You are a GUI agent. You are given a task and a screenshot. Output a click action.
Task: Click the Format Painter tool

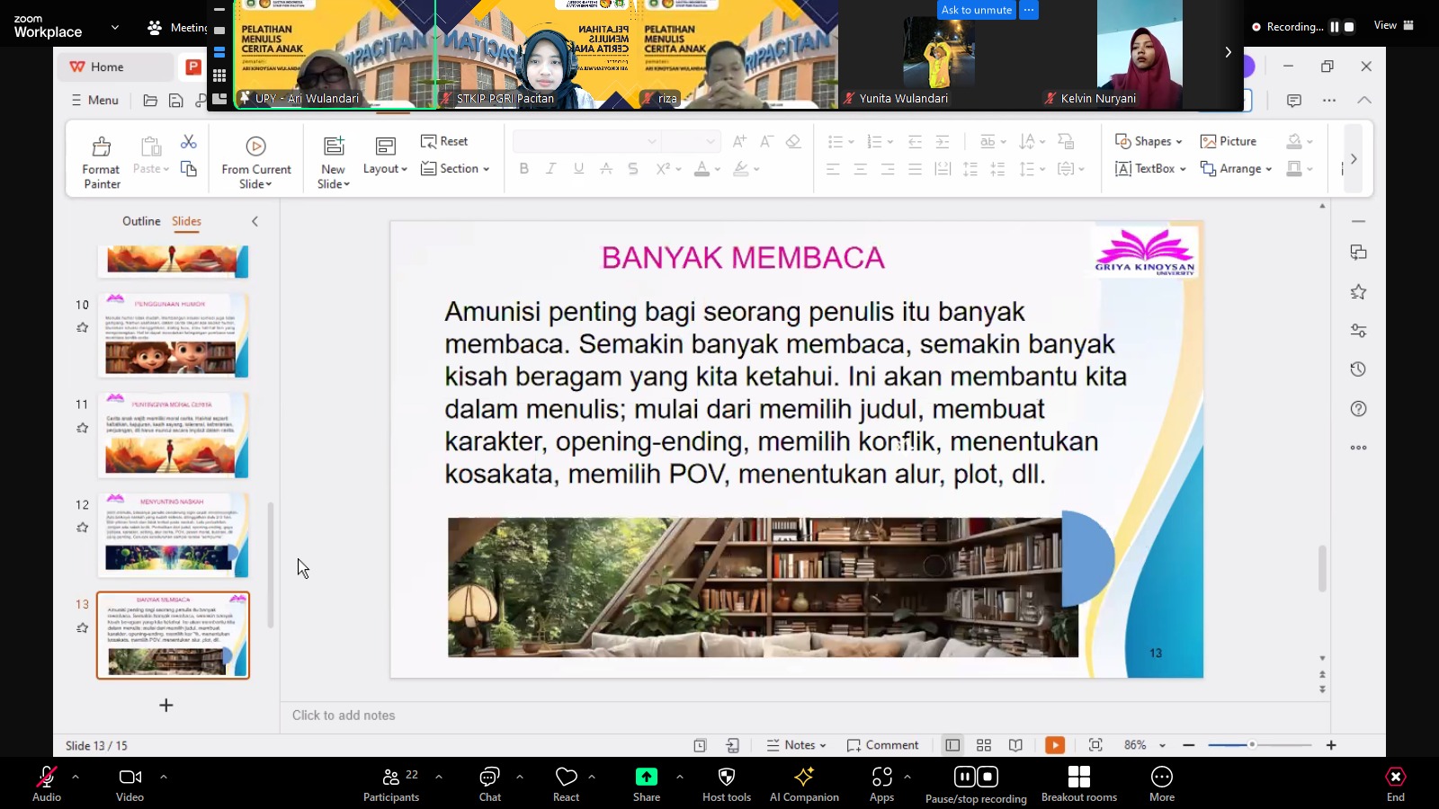click(102, 161)
